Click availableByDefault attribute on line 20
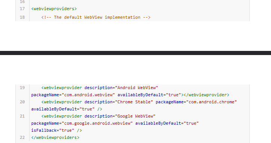The image size is (271, 143). 63,109
